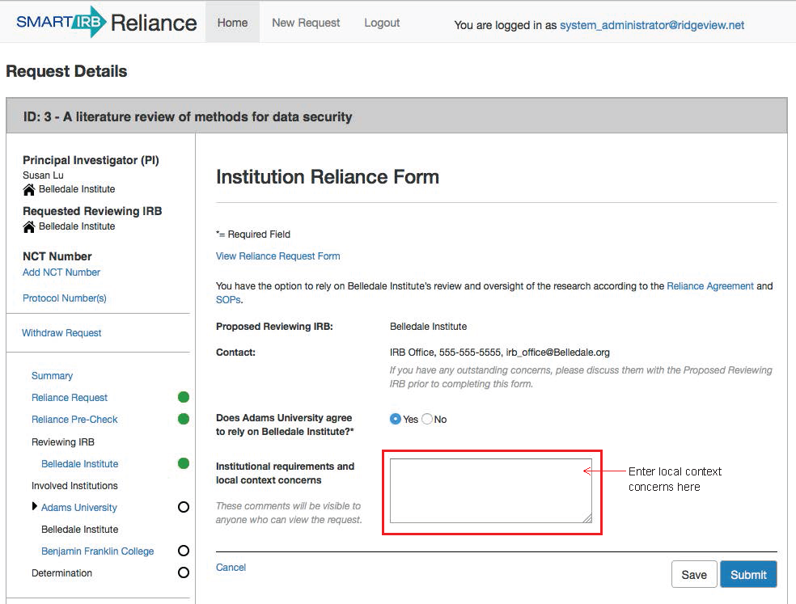Click the system_administrator@ridgeview.net account link
796x604 pixels.
pos(652,25)
